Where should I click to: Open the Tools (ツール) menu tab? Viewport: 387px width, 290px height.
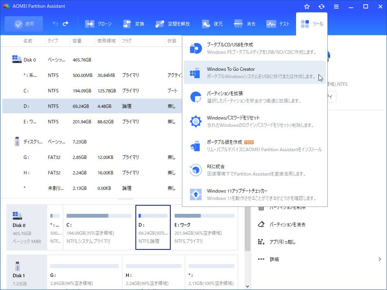[x=312, y=24]
